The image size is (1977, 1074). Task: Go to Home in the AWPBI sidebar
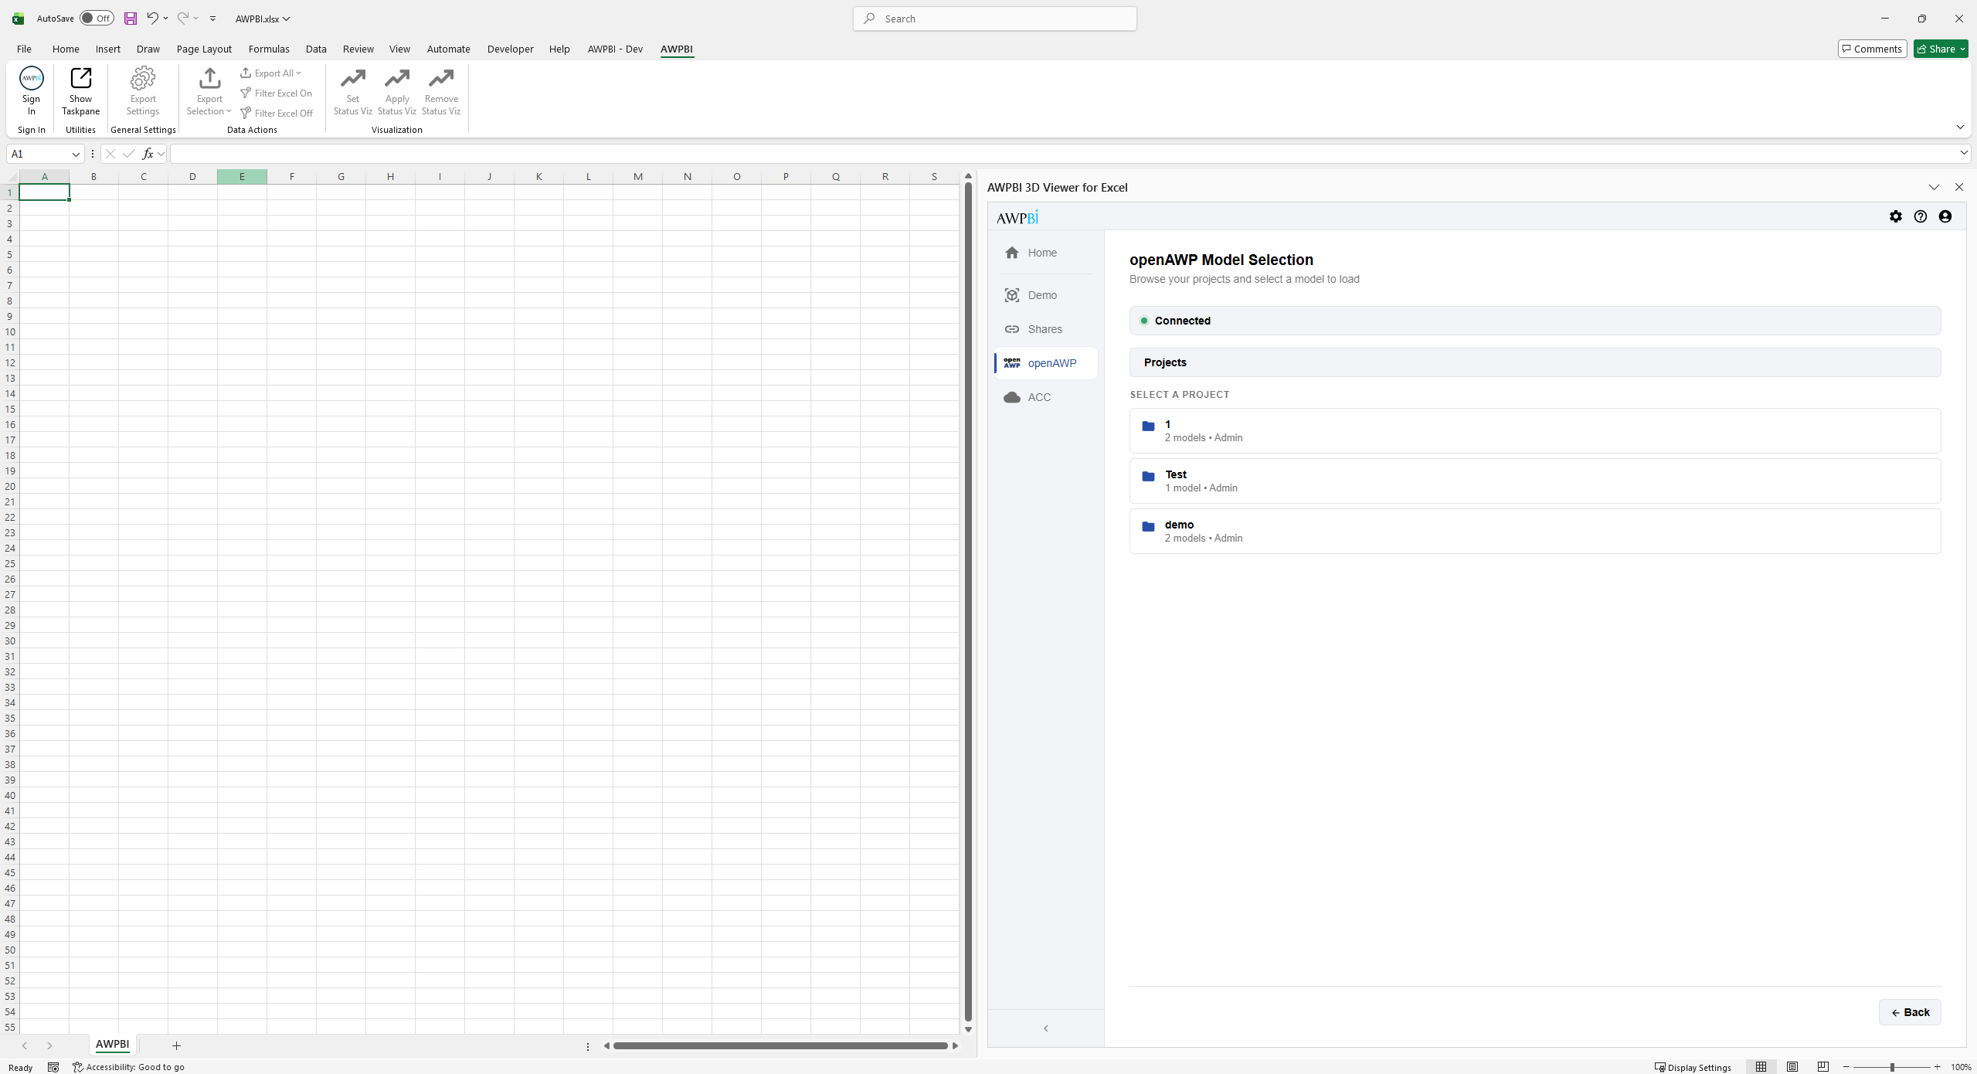(1045, 253)
